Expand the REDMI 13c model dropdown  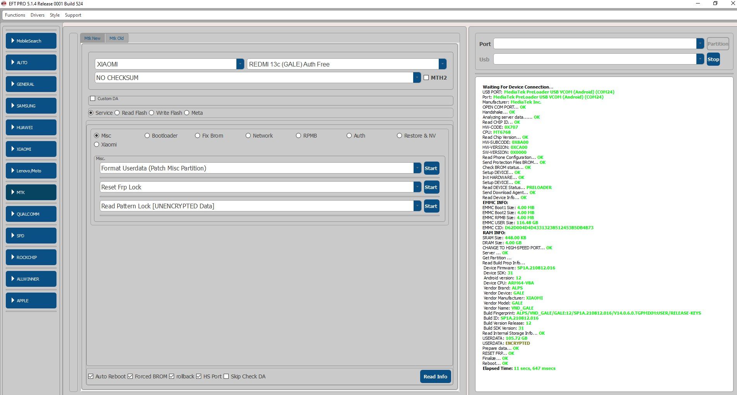[x=442, y=64]
